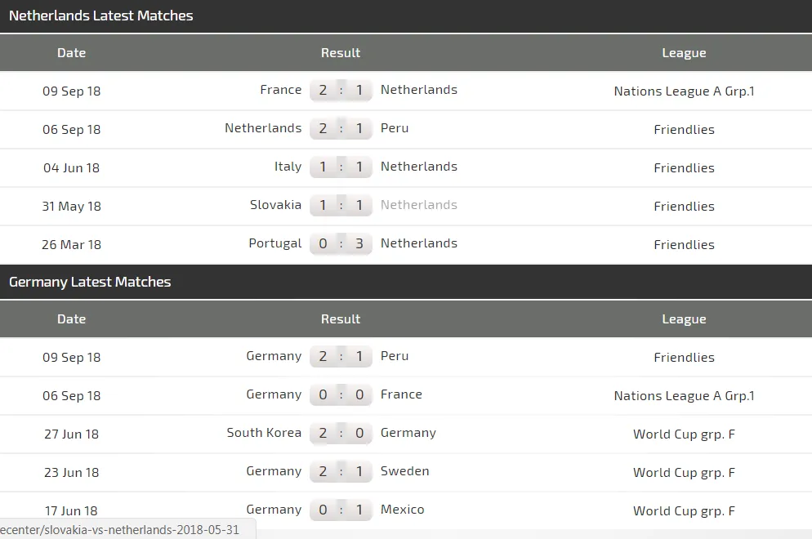Open Nations League A Grp.1 for France–Netherlands
The image size is (812, 539).
(x=684, y=91)
